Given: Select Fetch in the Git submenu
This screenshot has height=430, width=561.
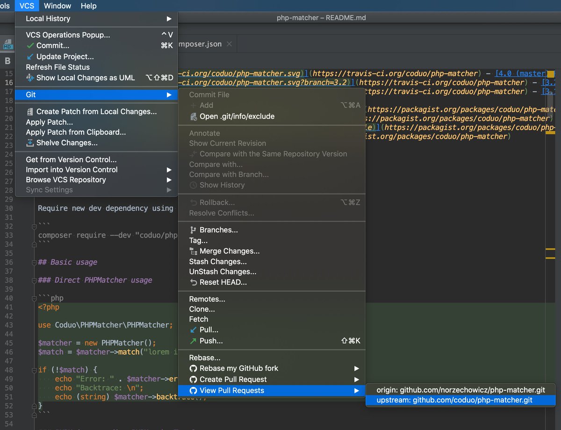Looking at the screenshot, I should 272,319.
